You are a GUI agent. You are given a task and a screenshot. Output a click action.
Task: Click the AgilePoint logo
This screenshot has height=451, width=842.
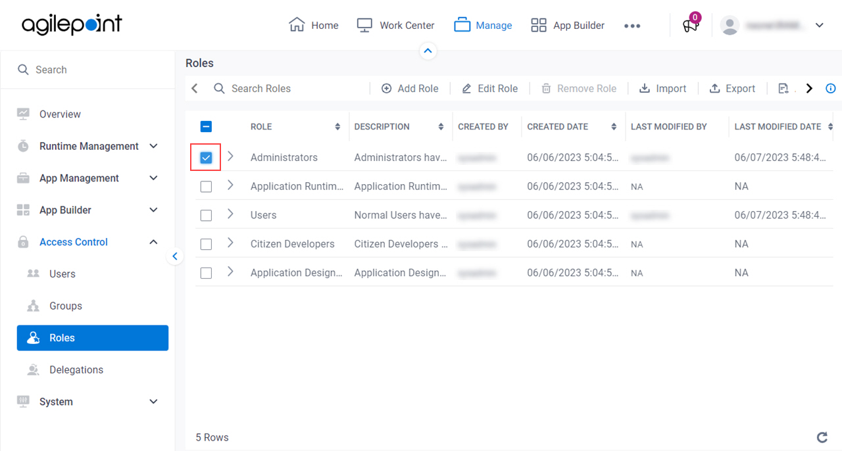[x=72, y=25]
